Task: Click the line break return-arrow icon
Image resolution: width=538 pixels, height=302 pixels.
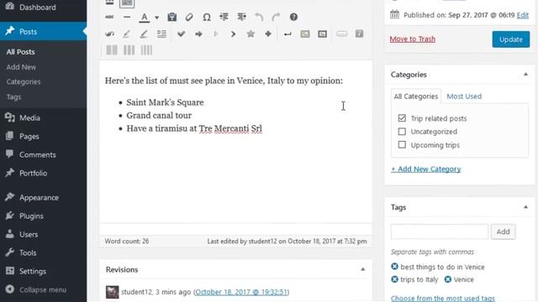Action: pyautogui.click(x=287, y=34)
